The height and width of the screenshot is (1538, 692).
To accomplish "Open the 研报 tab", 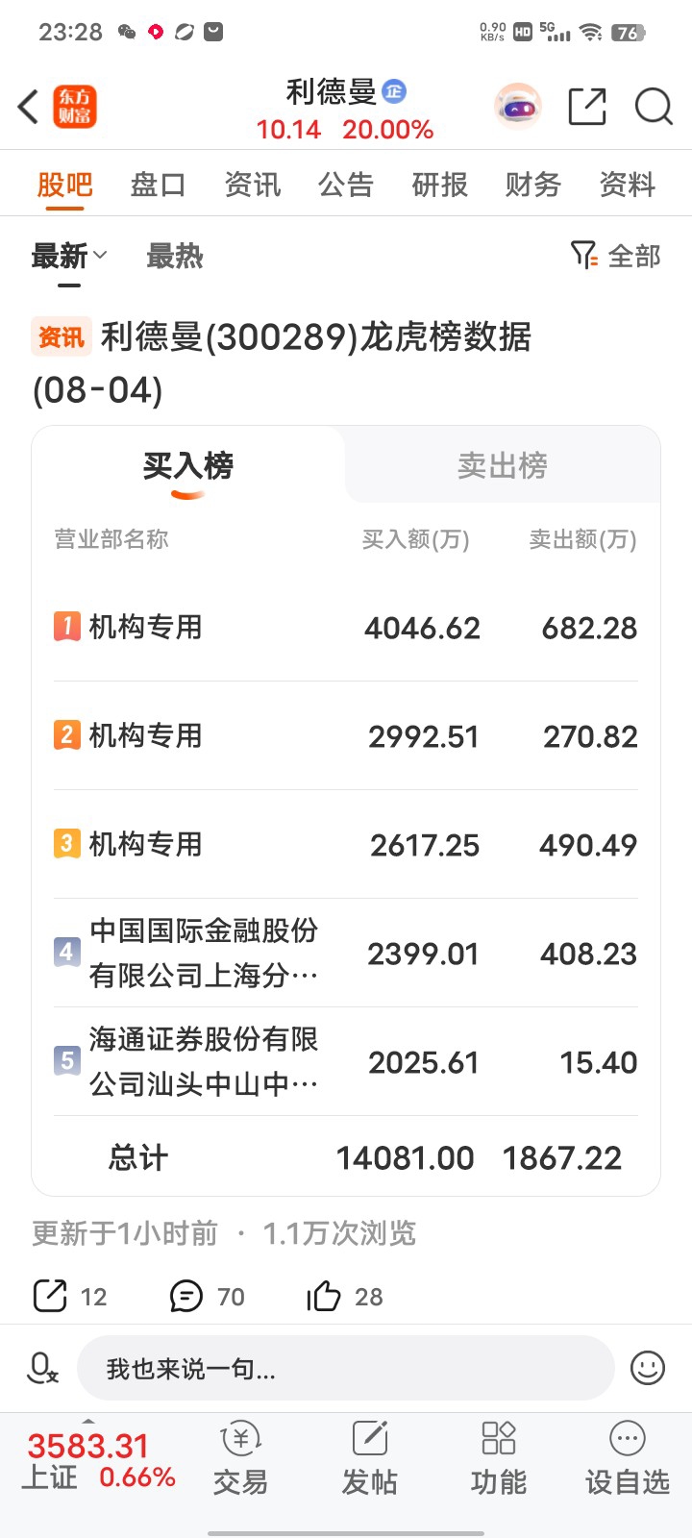I will [x=440, y=185].
